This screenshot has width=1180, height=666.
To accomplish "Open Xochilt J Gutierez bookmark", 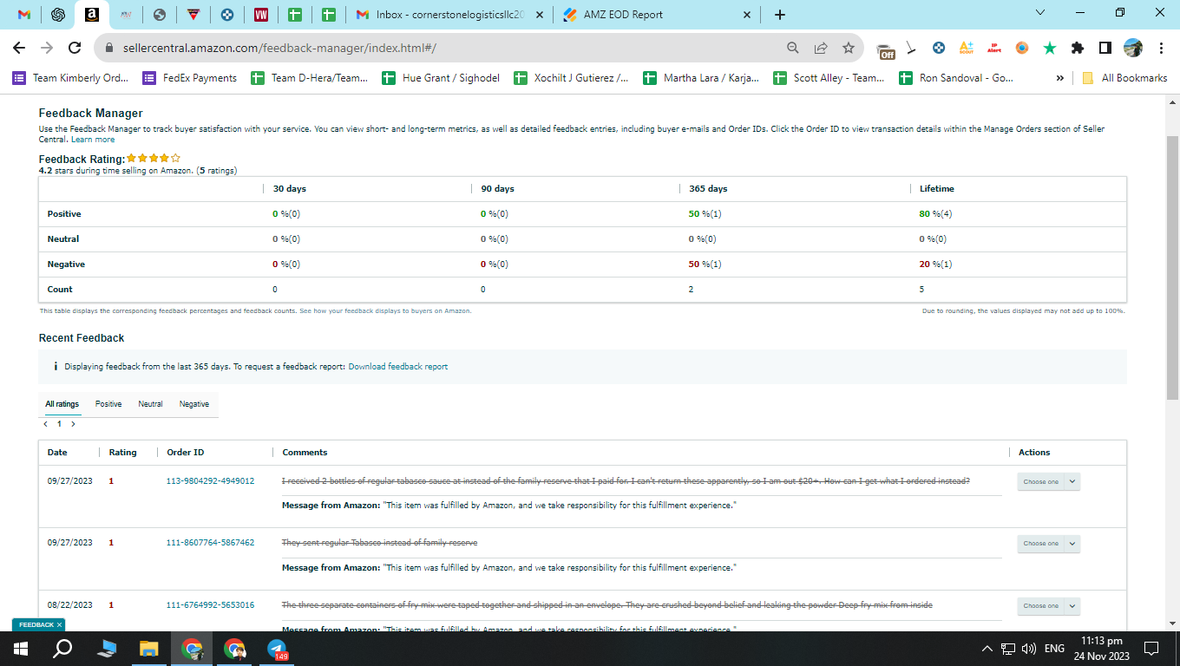I will pos(573,78).
